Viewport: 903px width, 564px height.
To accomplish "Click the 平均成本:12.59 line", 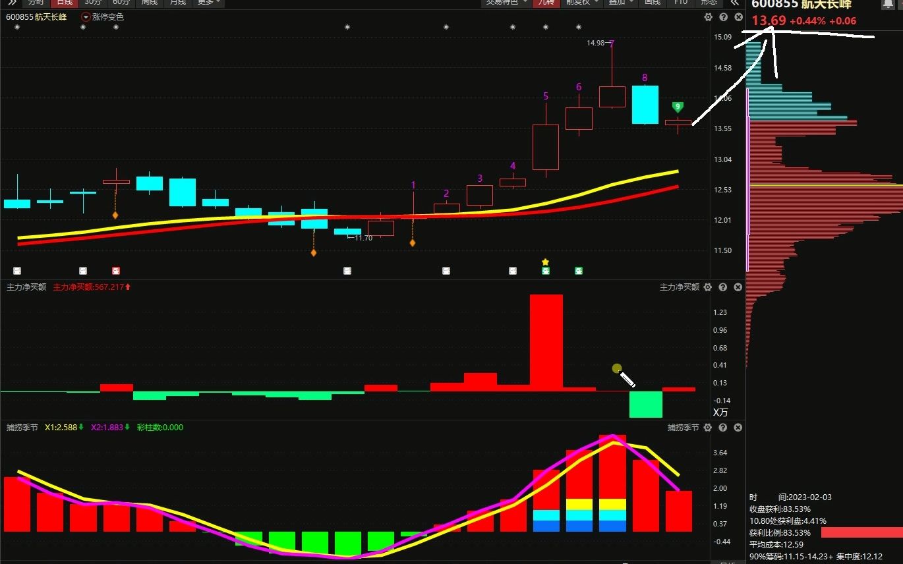I will coord(776,545).
